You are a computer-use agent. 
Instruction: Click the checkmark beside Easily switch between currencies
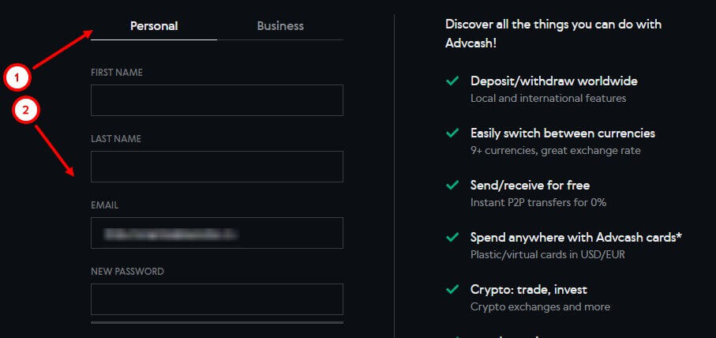click(452, 133)
